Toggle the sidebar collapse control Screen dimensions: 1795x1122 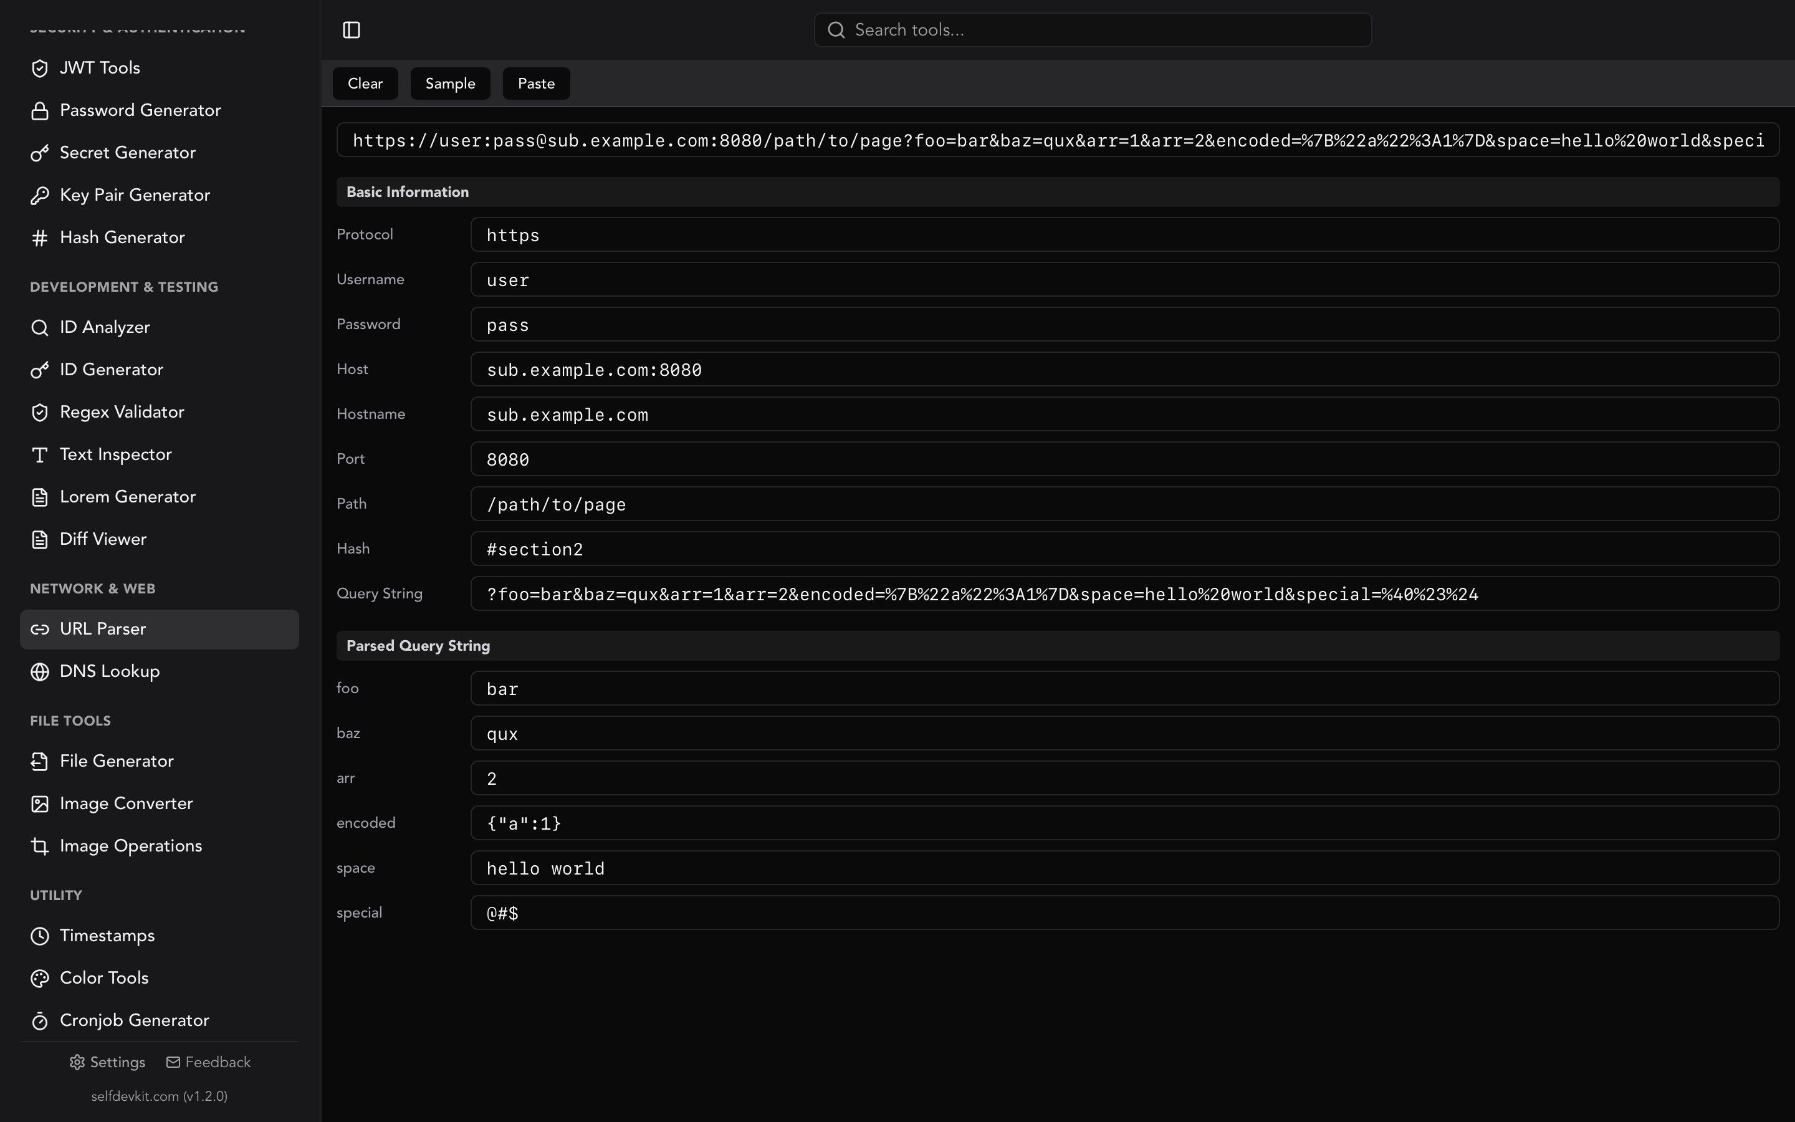pyautogui.click(x=351, y=30)
